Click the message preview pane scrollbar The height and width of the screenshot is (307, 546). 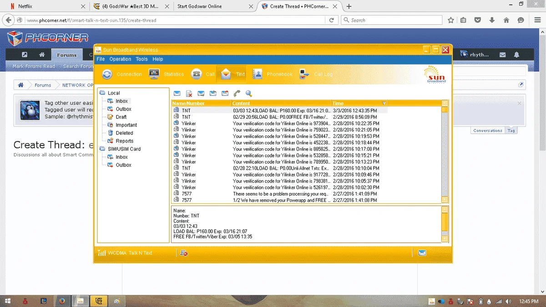coord(445,224)
